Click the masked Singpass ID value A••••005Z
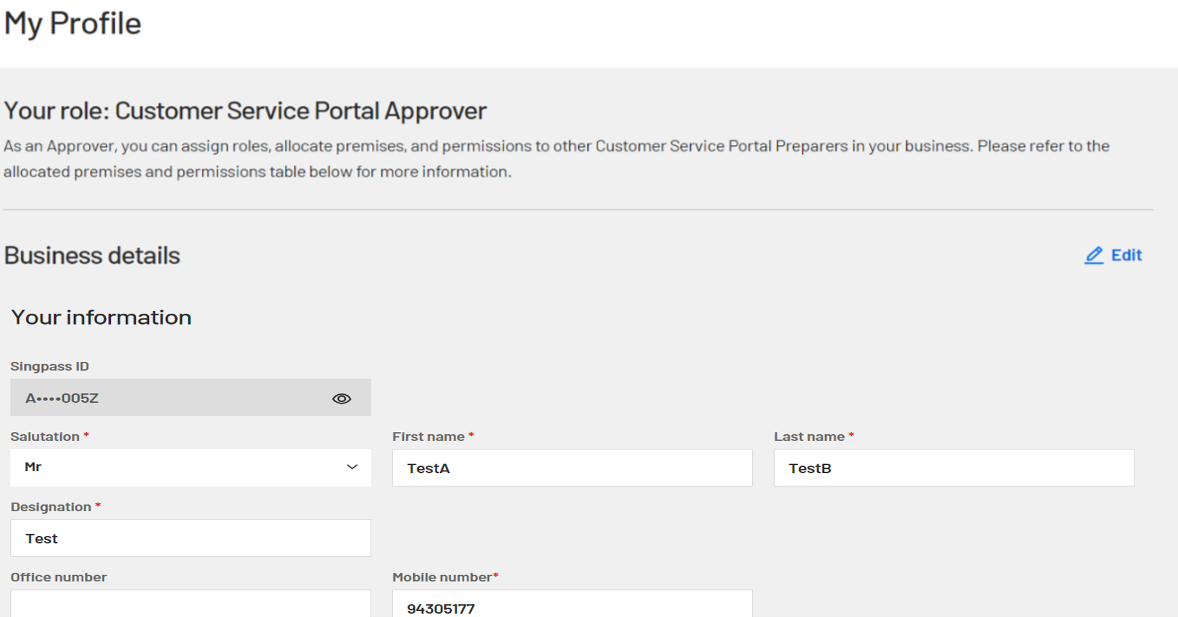 point(62,398)
